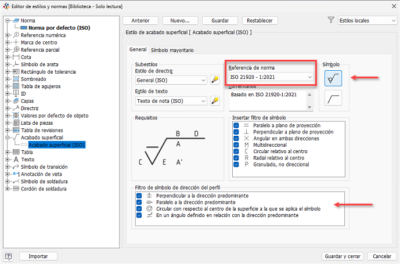Click the Cancelar button
400x264 pixels.
[382, 256]
